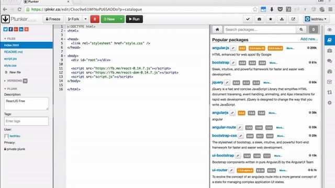Fold the body tag on line 8
The image size is (335, 188).
(64, 56)
